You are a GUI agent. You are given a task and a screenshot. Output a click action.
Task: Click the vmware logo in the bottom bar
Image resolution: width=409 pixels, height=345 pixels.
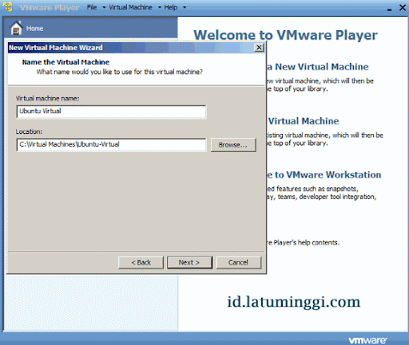pyautogui.click(x=367, y=340)
